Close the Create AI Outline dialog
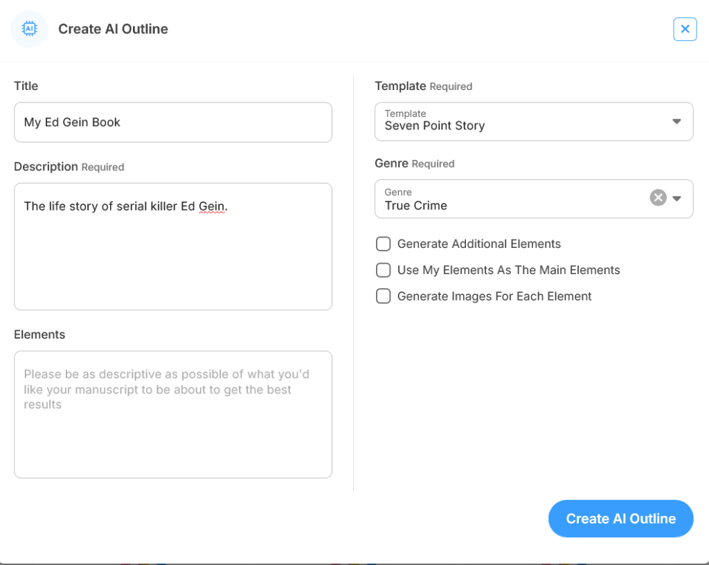 pos(685,29)
